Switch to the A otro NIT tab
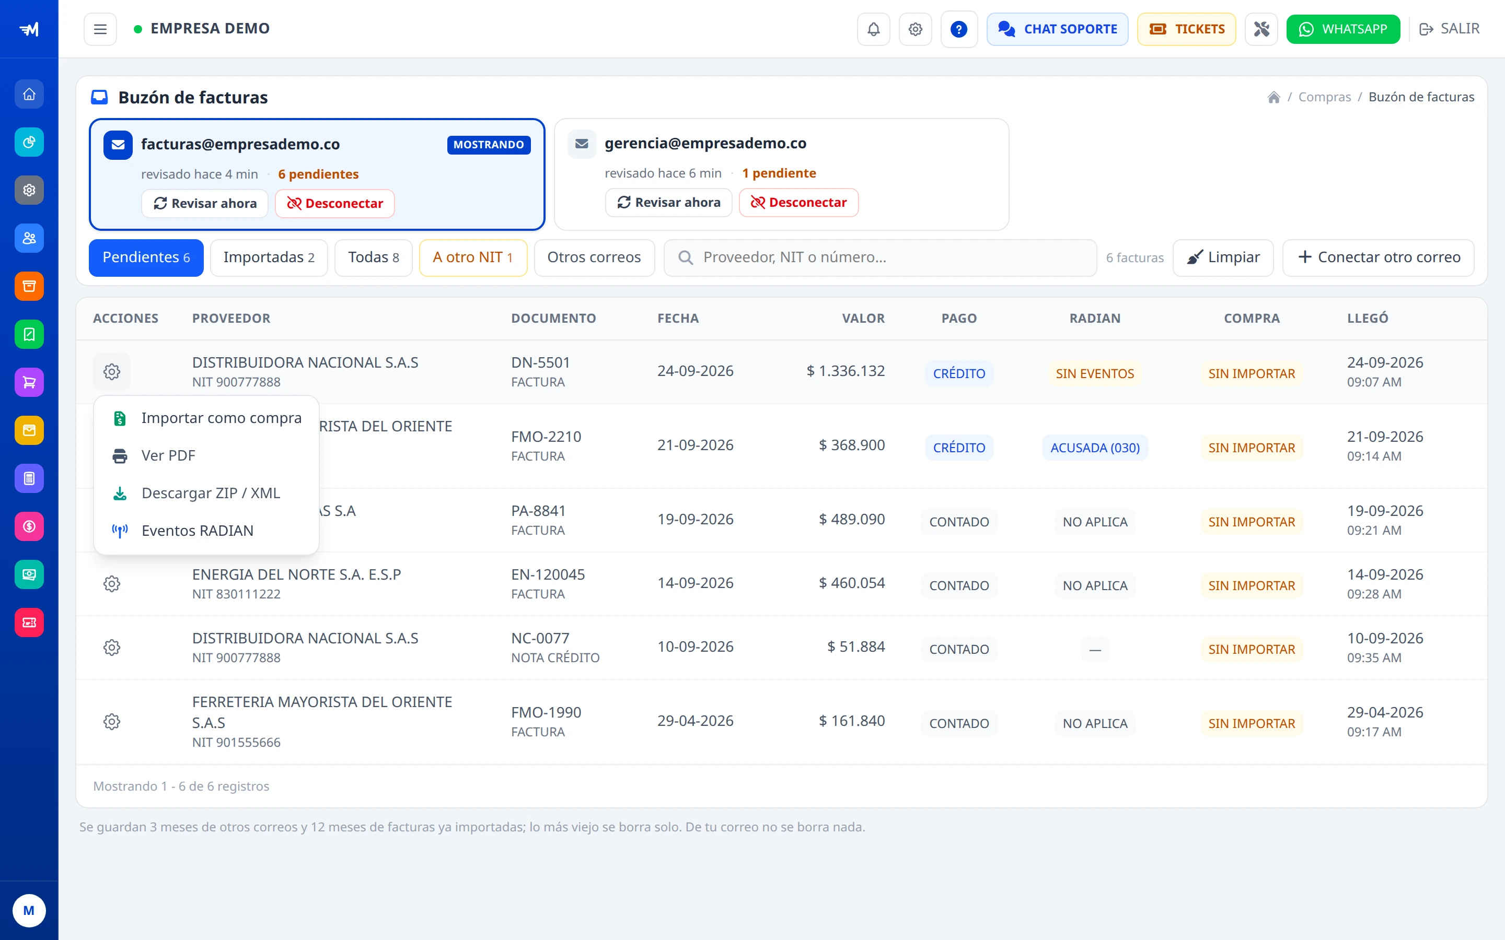This screenshot has height=940, width=1505. 472,257
